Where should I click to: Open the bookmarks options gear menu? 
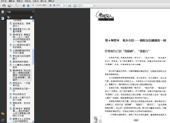click(x=9, y=17)
